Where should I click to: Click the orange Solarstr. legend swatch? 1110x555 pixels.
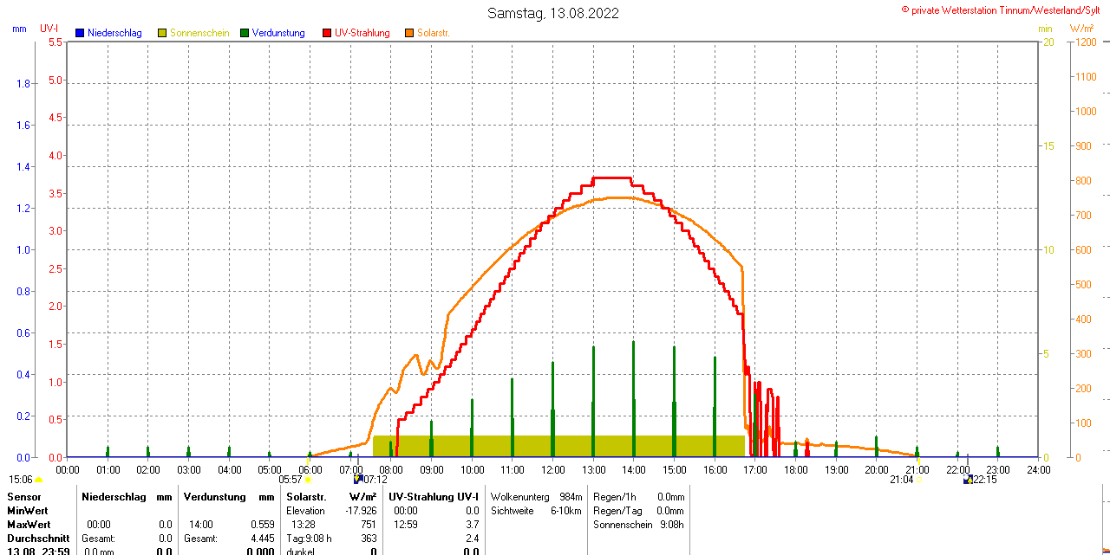(x=409, y=33)
